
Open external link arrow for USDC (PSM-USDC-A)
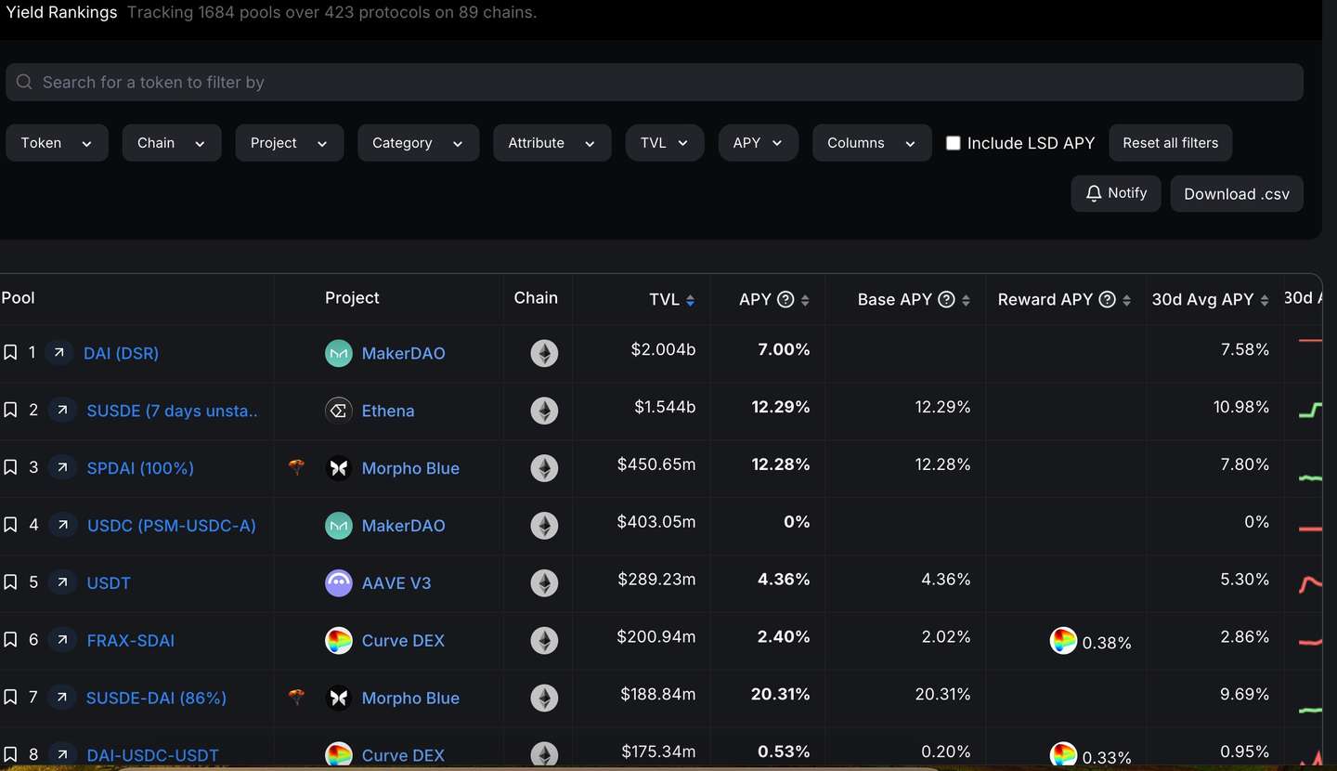(x=62, y=526)
